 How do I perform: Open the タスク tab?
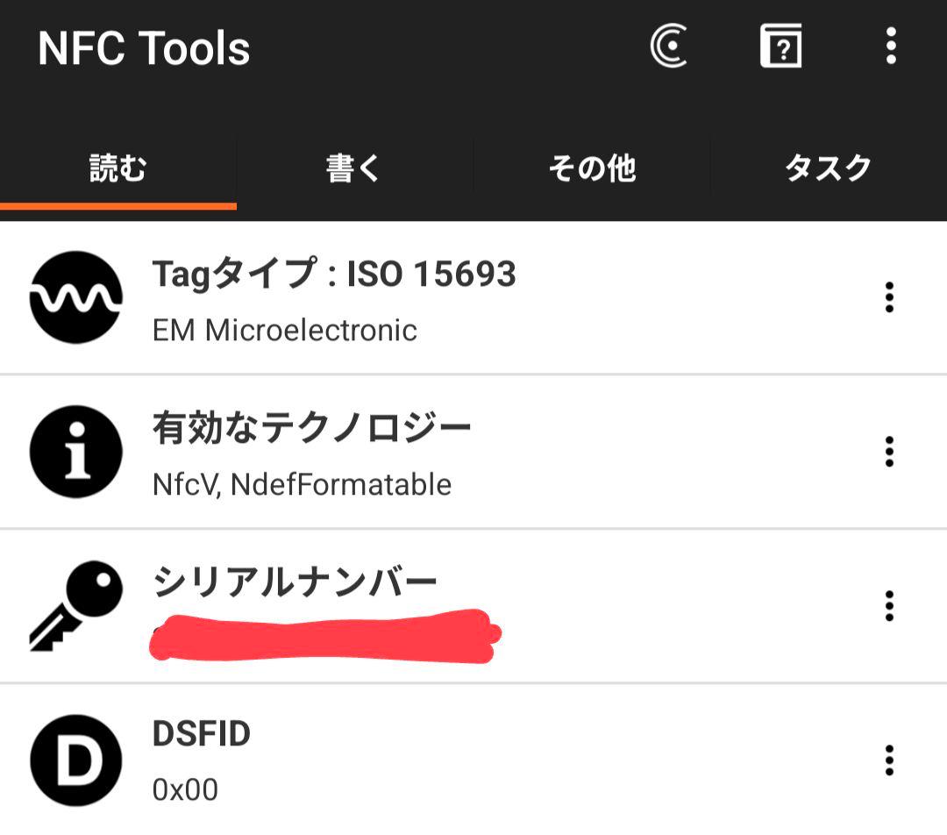pyautogui.click(x=828, y=168)
